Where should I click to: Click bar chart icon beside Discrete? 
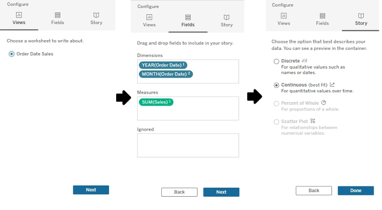pyautogui.click(x=305, y=61)
